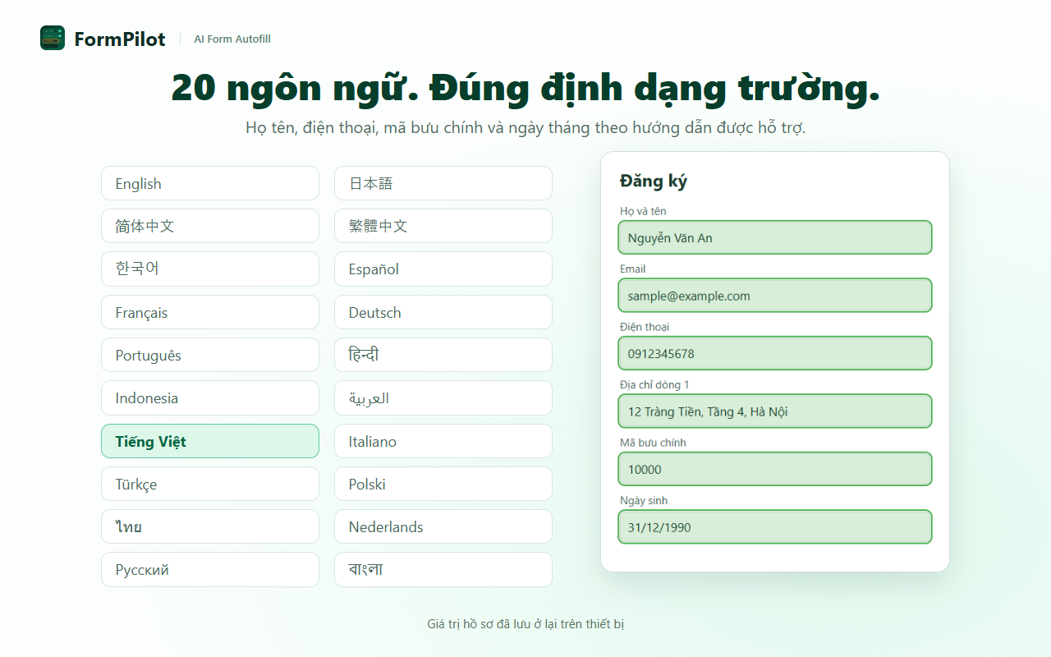Image resolution: width=1051 pixels, height=657 pixels.
Task: Click the Ngày sinh date field
Action: [x=775, y=527]
